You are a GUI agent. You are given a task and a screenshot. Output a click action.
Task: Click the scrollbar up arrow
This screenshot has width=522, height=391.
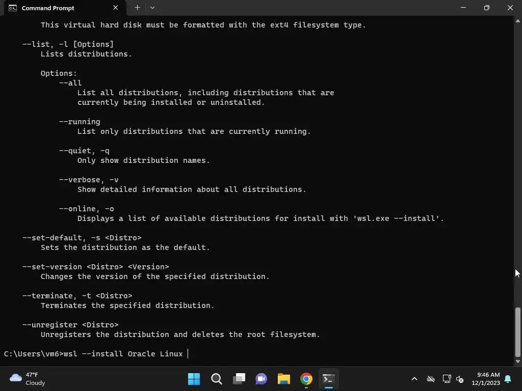(x=518, y=20)
